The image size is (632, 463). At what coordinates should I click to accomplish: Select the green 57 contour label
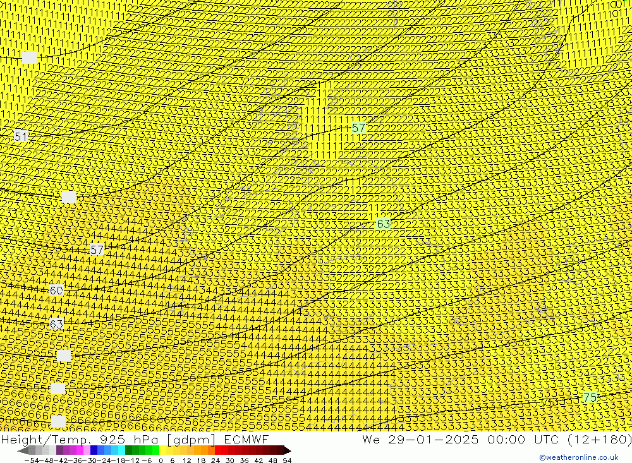358,128
